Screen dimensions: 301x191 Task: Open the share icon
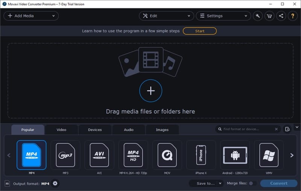click(x=281, y=16)
